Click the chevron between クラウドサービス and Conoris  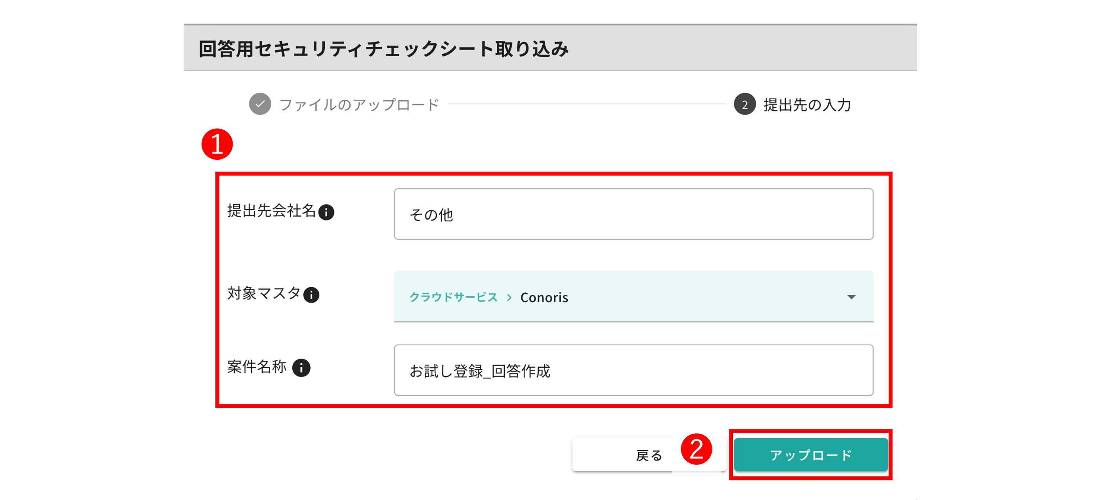point(509,297)
